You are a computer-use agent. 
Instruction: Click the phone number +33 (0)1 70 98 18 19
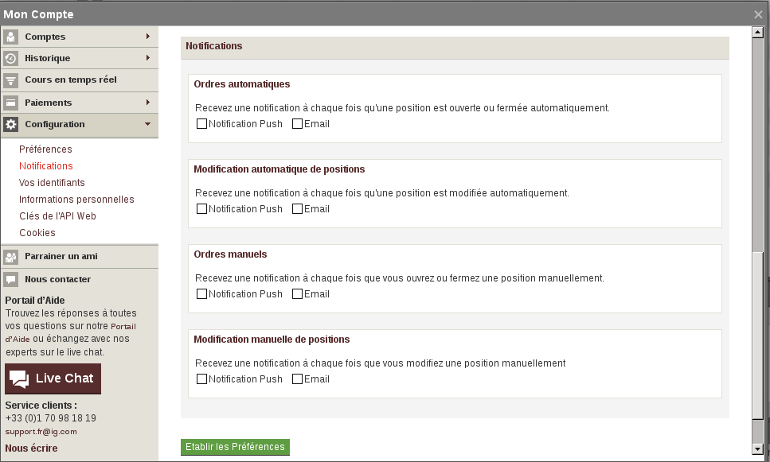[x=51, y=417]
